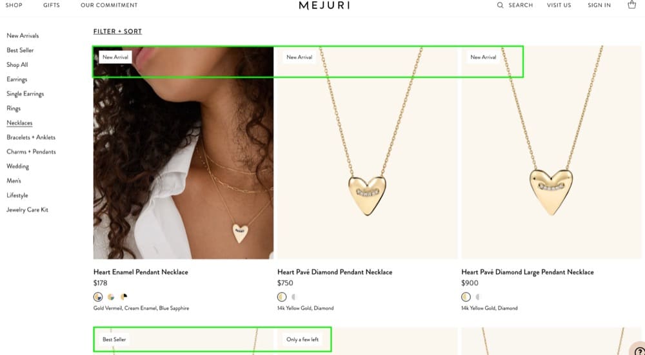This screenshot has width=645, height=355.
Task: Open Heart Pavé Diamond Large Pendant Necklace title
Action: point(528,272)
